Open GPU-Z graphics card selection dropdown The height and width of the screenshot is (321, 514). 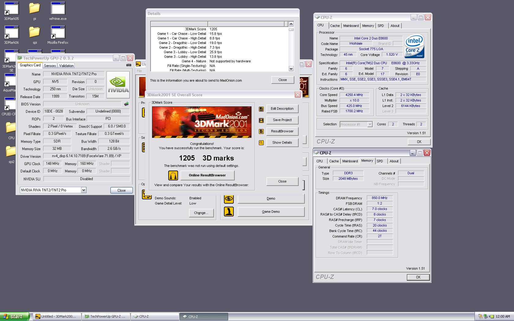point(84,190)
